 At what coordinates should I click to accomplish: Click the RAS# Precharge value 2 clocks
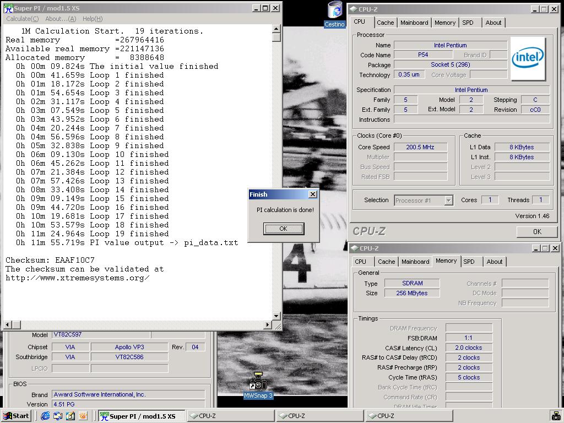point(468,367)
